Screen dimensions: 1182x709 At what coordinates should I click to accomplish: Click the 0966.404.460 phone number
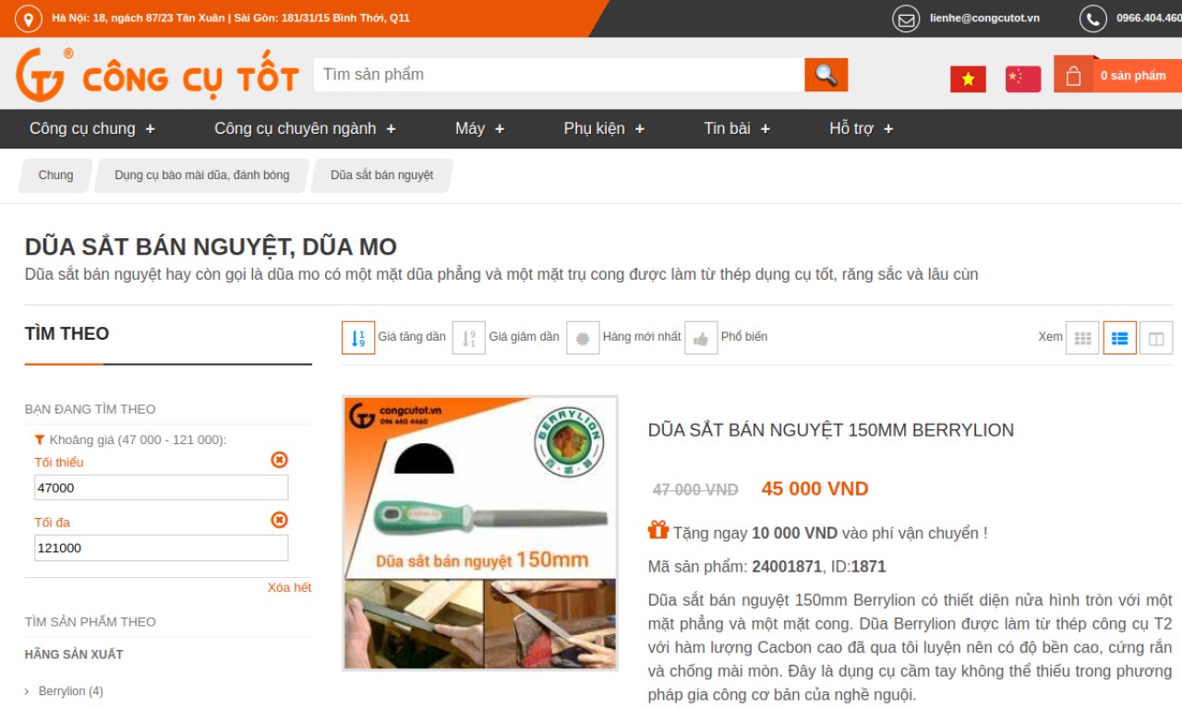1149,18
